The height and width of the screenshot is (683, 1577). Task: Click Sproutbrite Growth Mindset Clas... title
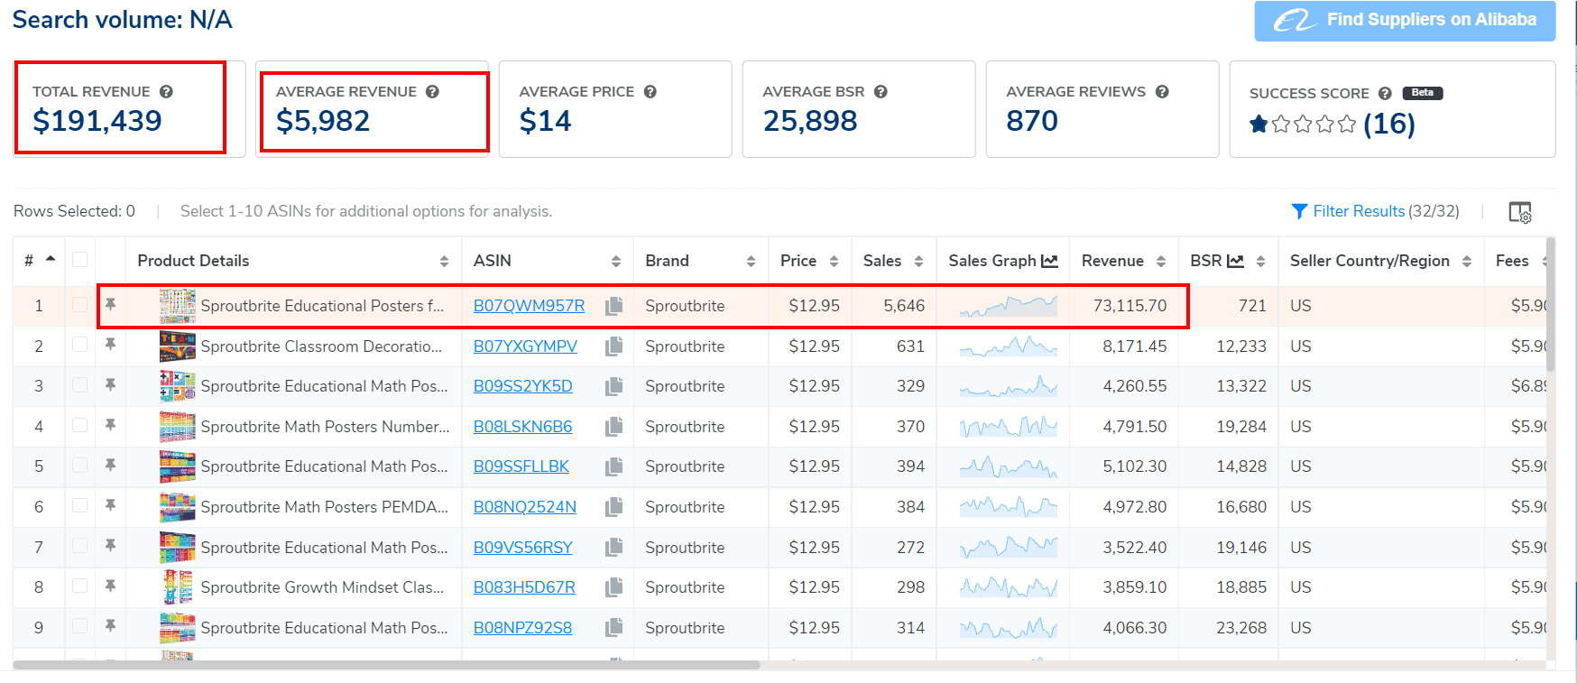(x=322, y=587)
